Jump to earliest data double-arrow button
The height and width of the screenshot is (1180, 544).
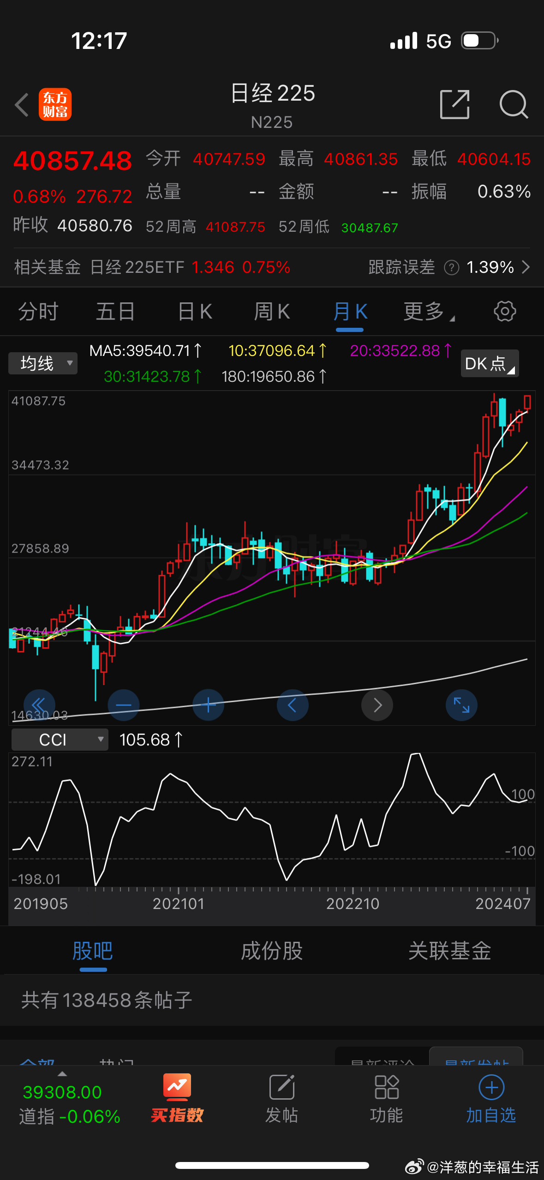(39, 705)
